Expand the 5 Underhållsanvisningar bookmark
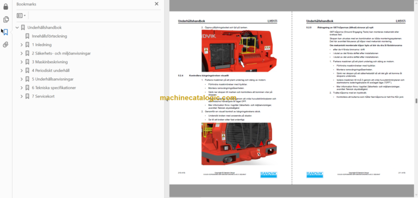The width and height of the screenshot is (418, 198). [22, 79]
